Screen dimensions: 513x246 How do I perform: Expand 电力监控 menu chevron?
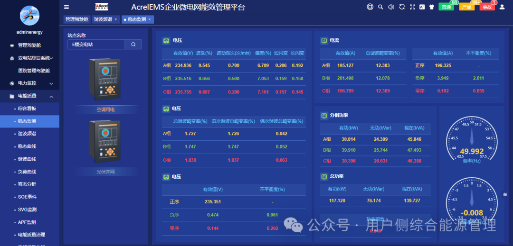(x=51, y=83)
